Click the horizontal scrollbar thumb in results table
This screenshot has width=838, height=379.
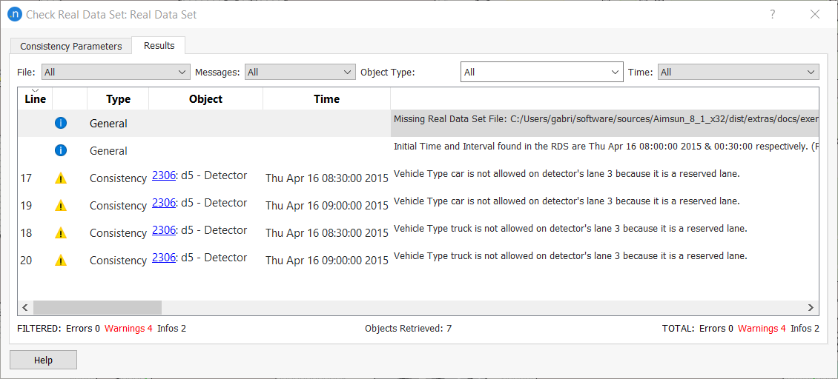(x=97, y=307)
